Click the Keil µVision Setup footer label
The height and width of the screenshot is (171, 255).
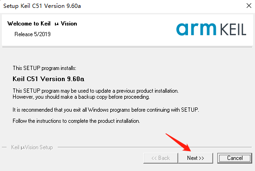(32, 147)
